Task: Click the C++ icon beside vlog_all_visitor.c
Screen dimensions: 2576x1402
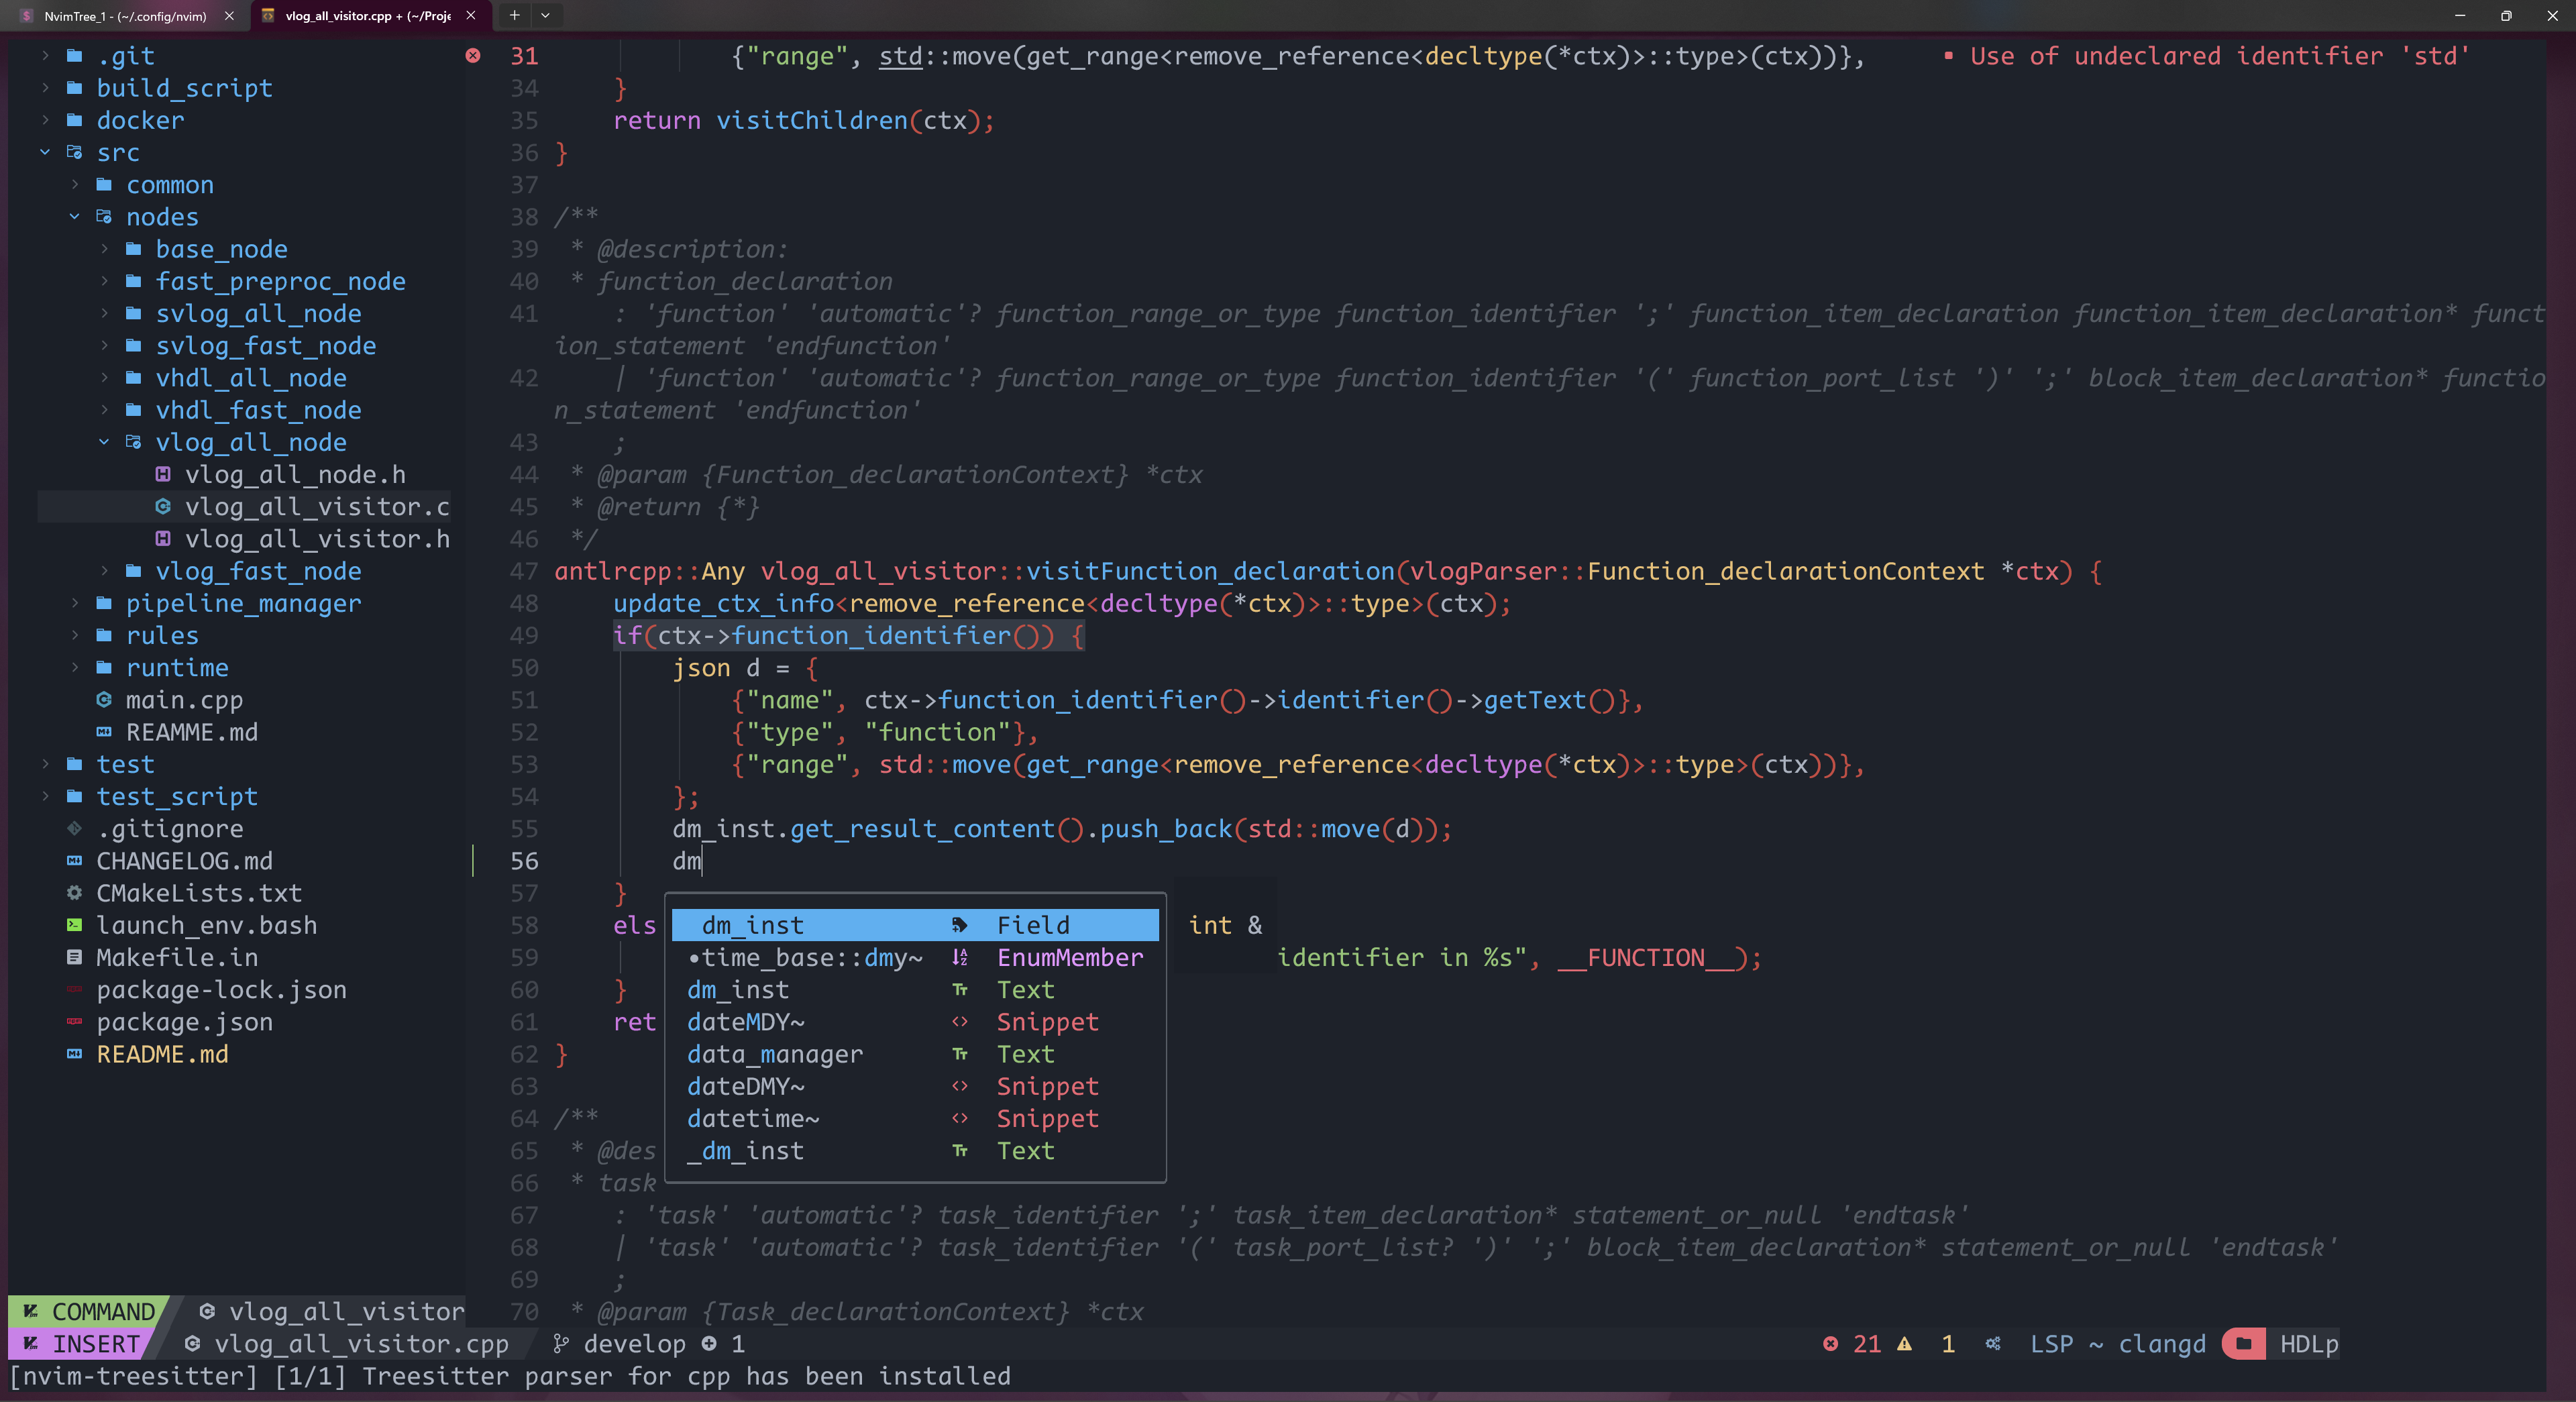Action: coord(164,507)
